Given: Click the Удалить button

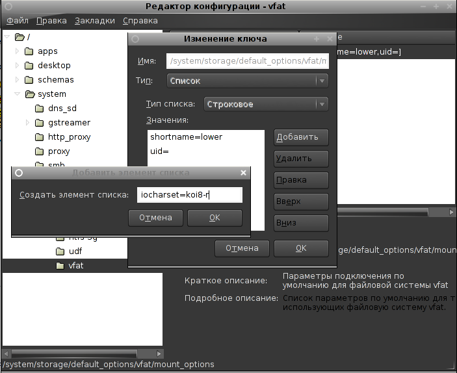Looking at the screenshot, I should click(301, 159).
